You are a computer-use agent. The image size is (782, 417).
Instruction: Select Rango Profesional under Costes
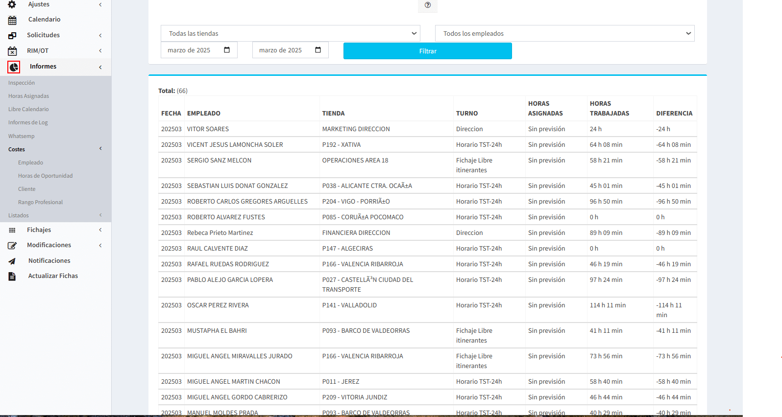tap(40, 202)
